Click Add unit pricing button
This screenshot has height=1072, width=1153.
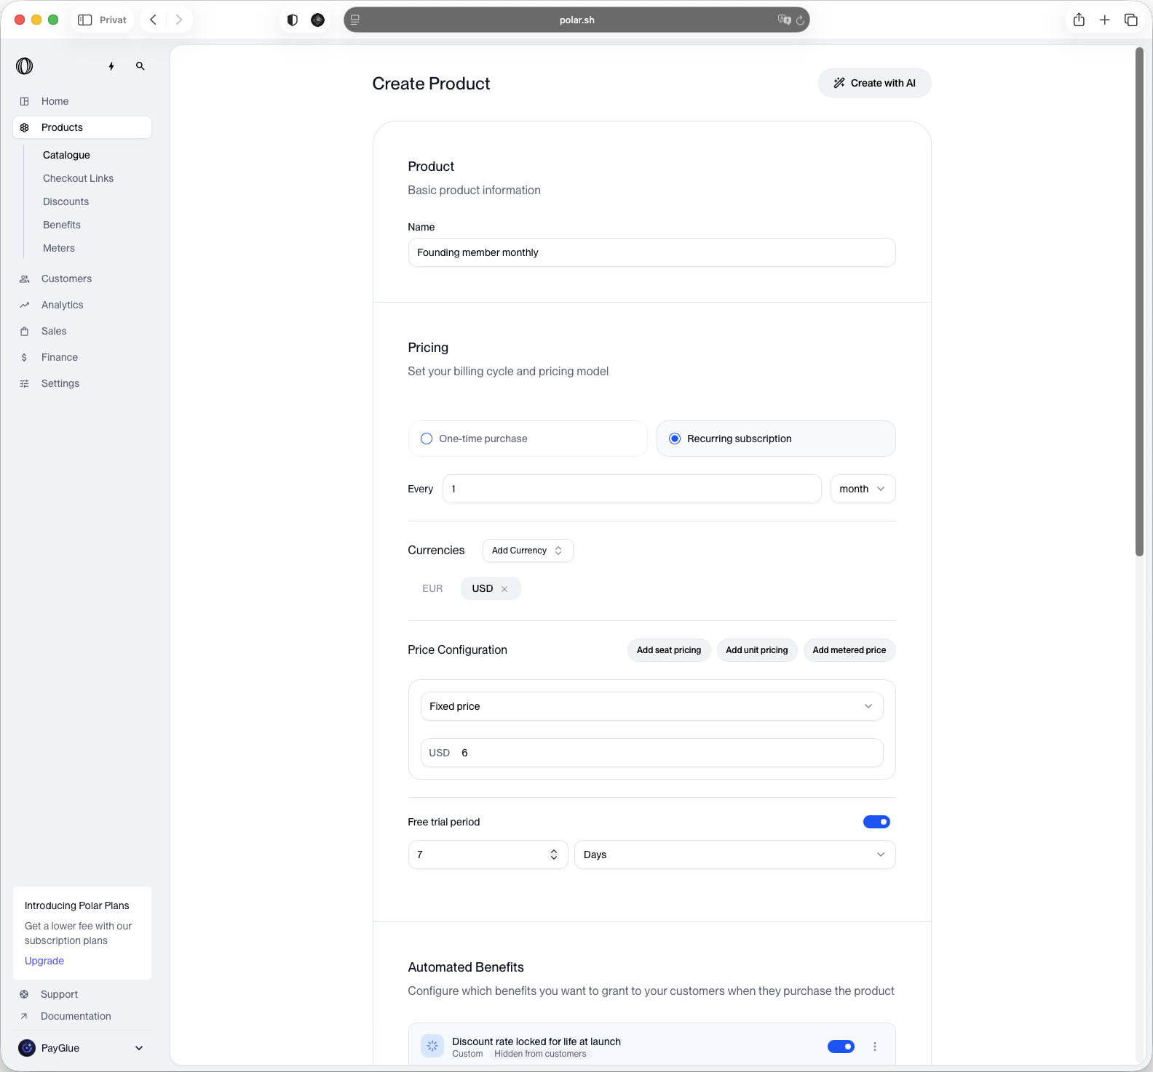(757, 650)
